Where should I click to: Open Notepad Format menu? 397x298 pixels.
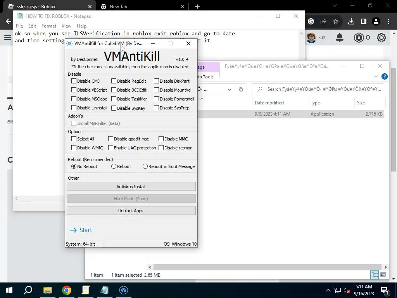[x=49, y=26]
